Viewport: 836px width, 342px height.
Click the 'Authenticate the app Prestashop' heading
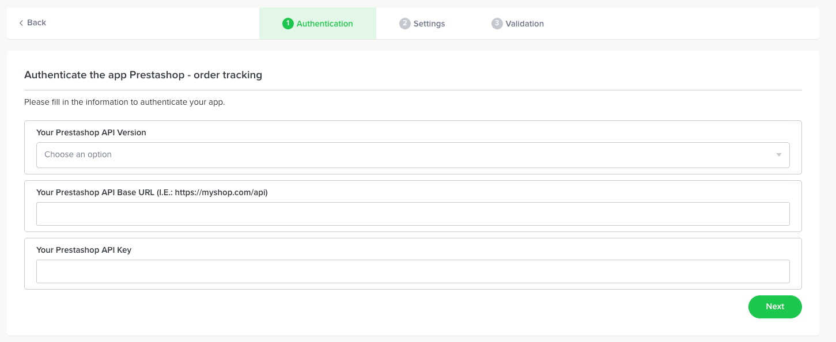click(x=143, y=75)
